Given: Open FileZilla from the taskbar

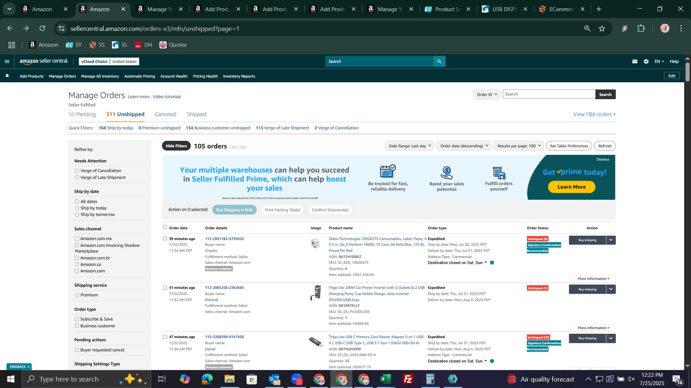Looking at the screenshot, I should coord(408,379).
